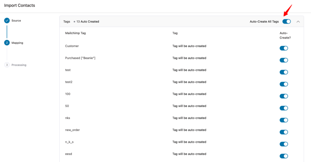Toggle auto-create switch for test tag
Image resolution: width=311 pixels, height=162 pixels.
(284, 72)
